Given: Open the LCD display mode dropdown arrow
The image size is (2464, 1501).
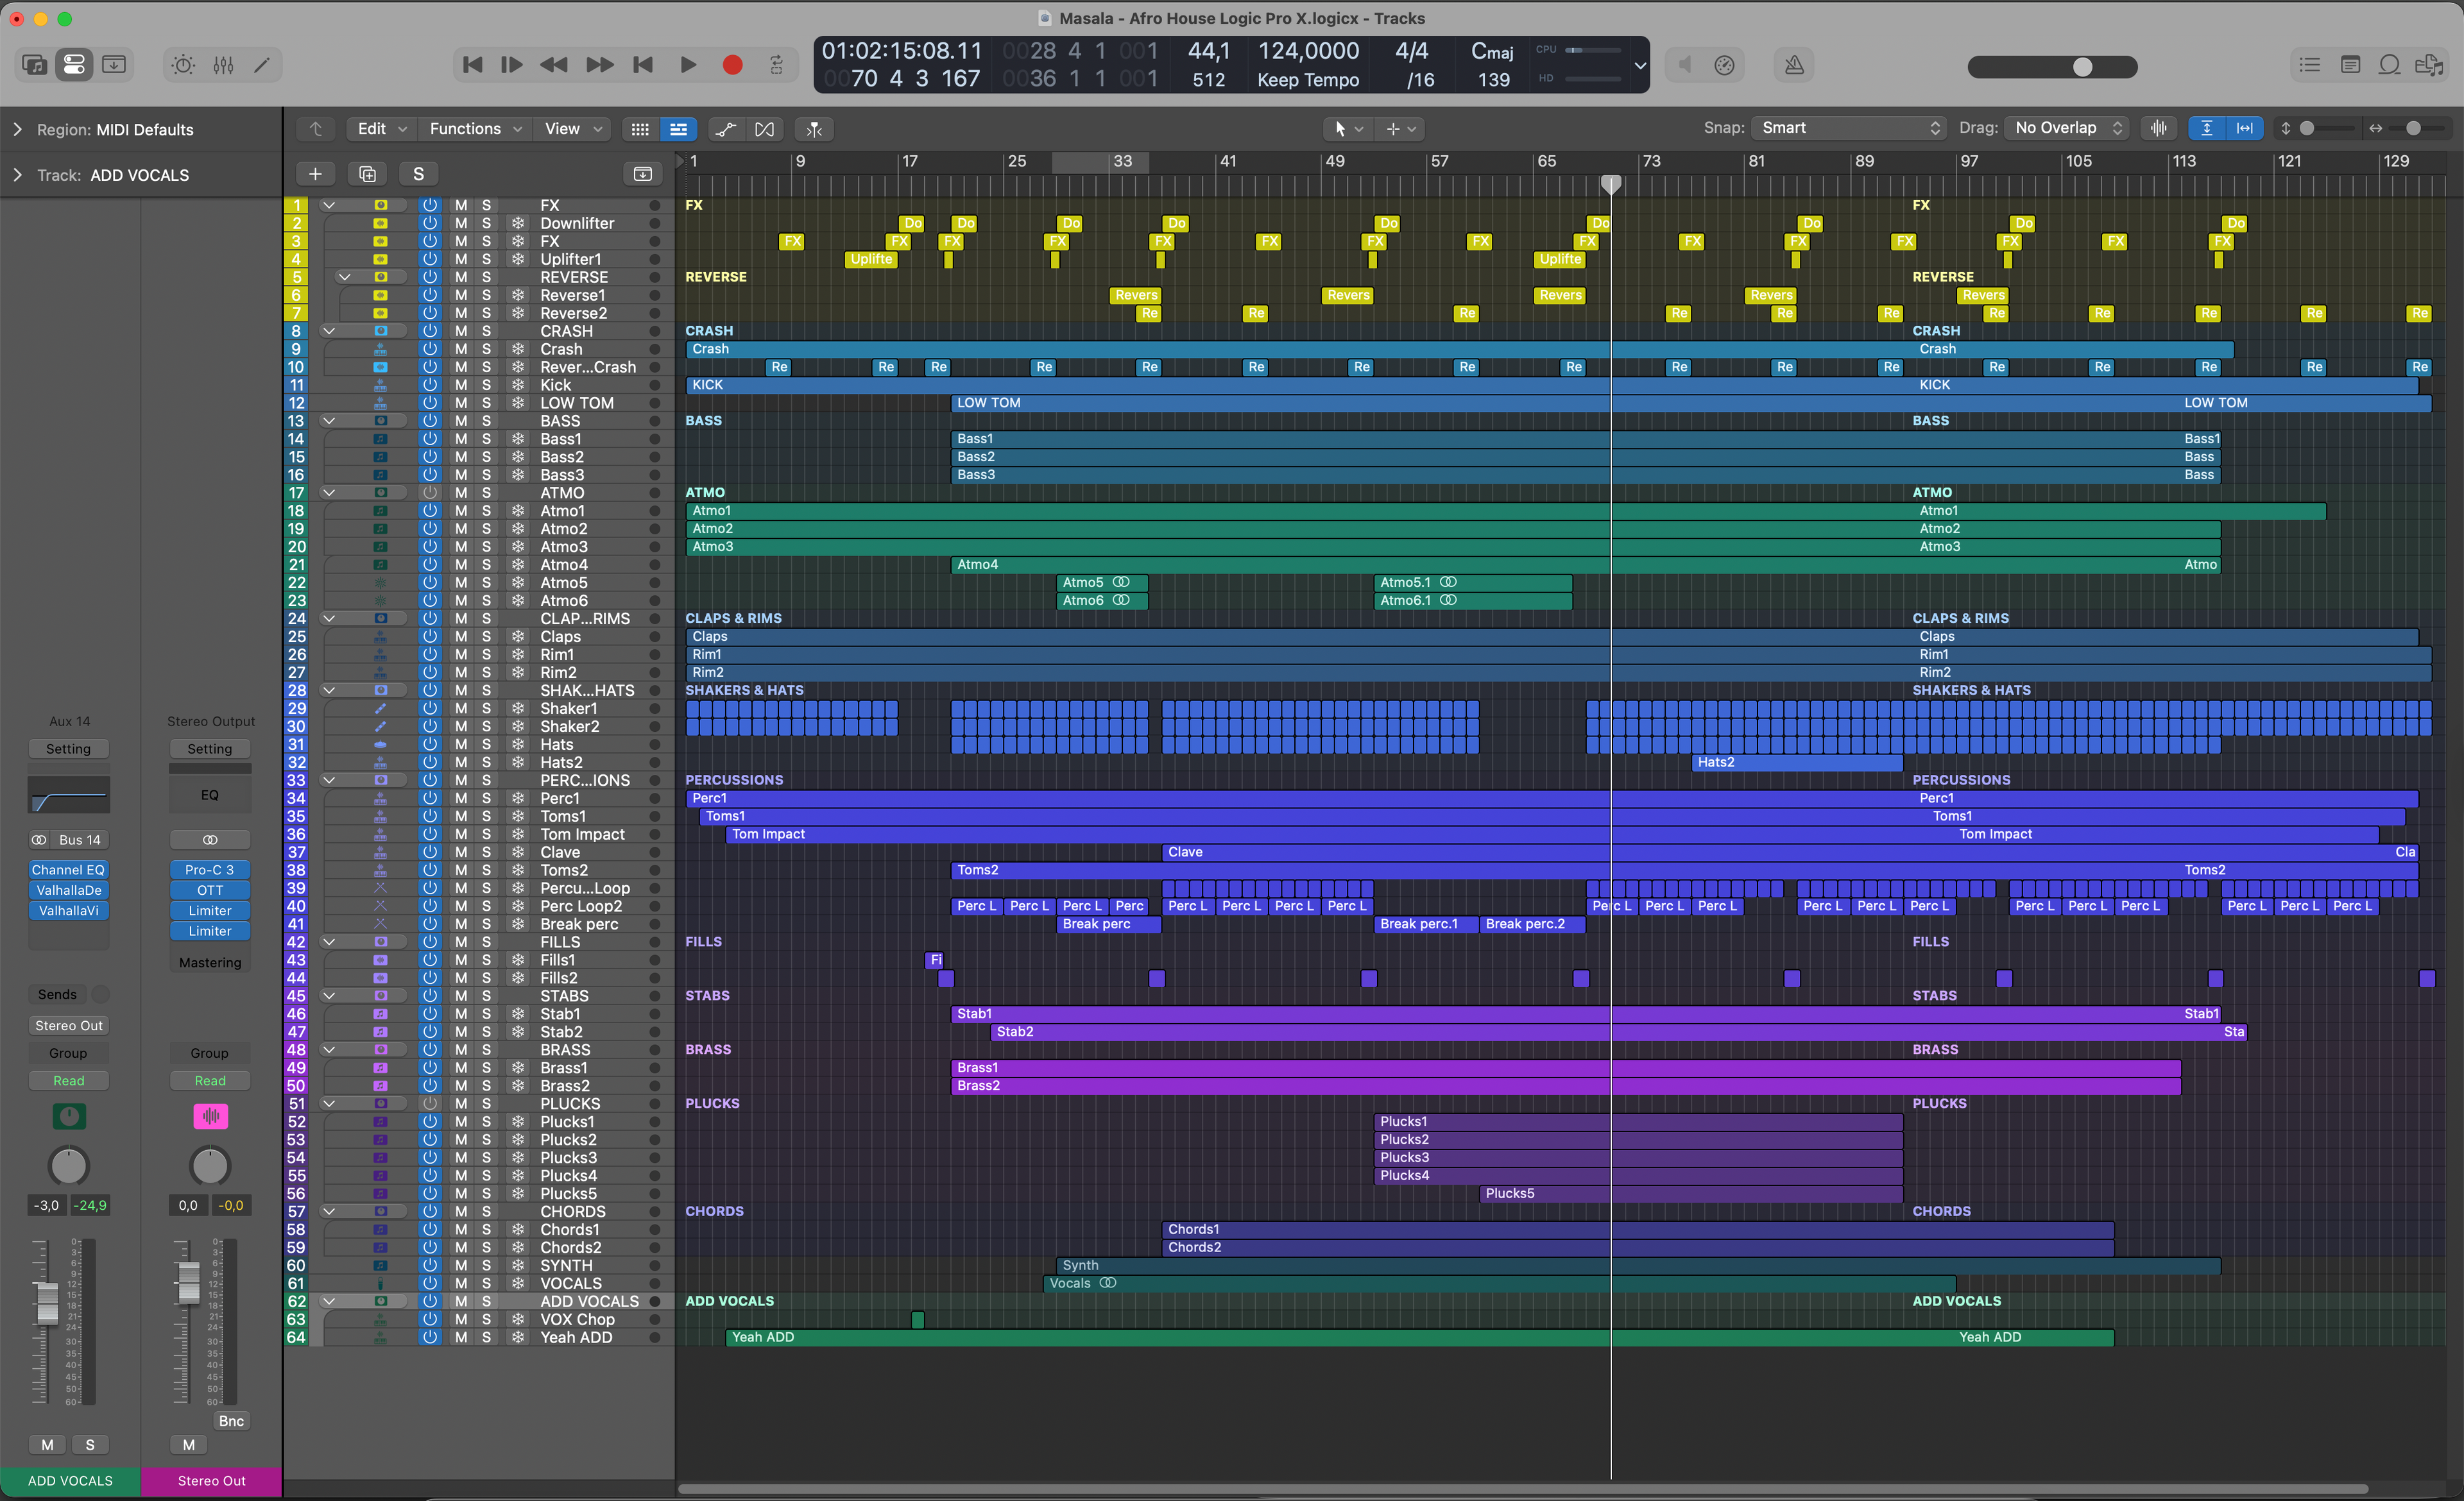Looking at the screenshot, I should [1640, 66].
